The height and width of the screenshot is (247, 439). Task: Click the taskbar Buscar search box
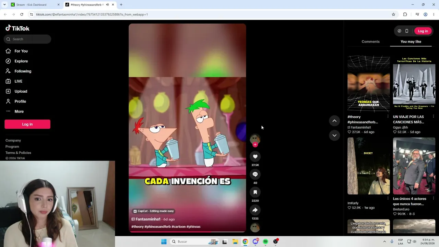pyautogui.click(x=194, y=242)
